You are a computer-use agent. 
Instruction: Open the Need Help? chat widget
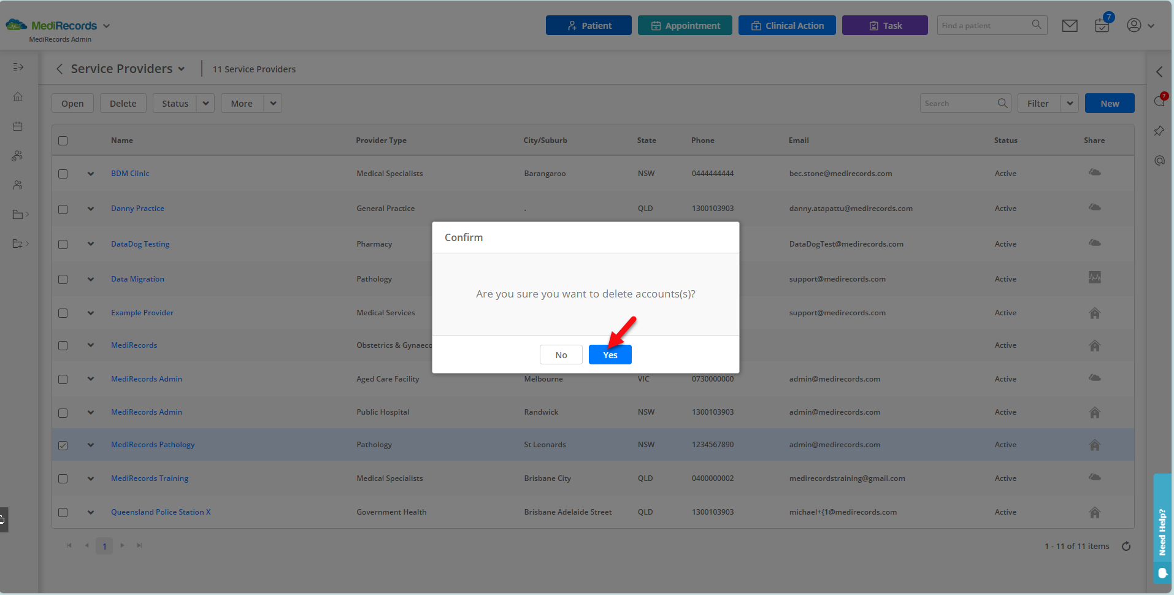1162,529
